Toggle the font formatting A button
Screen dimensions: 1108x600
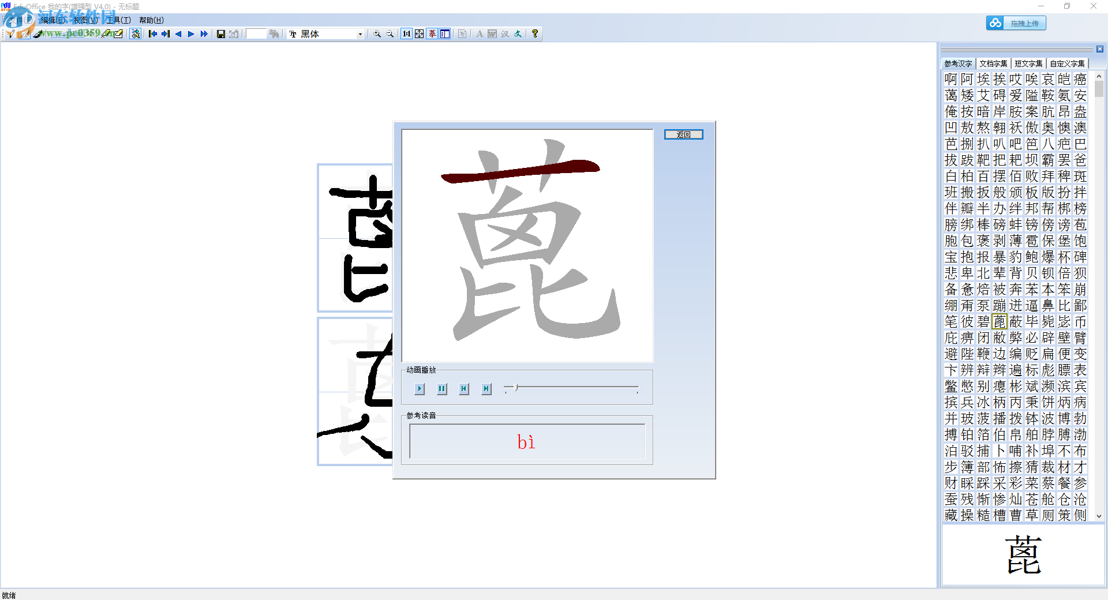pos(480,34)
